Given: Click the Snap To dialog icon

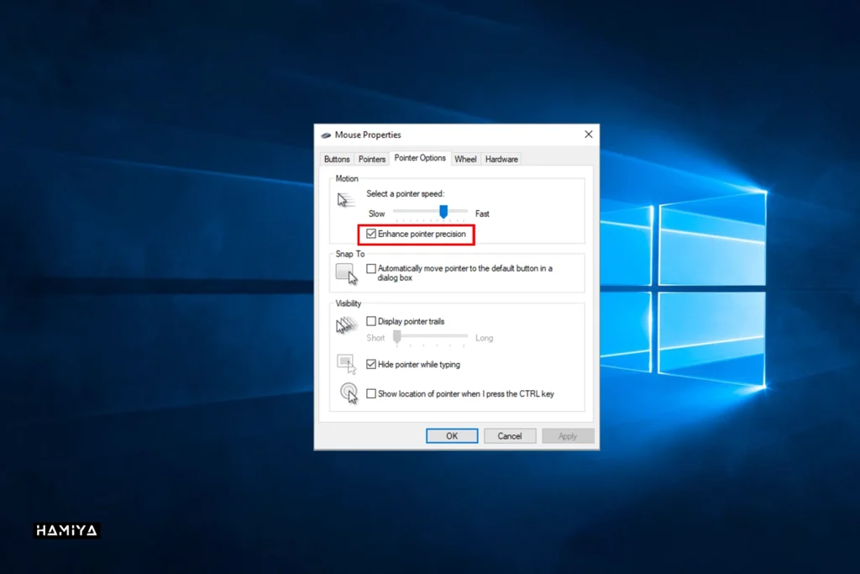Looking at the screenshot, I should [347, 274].
